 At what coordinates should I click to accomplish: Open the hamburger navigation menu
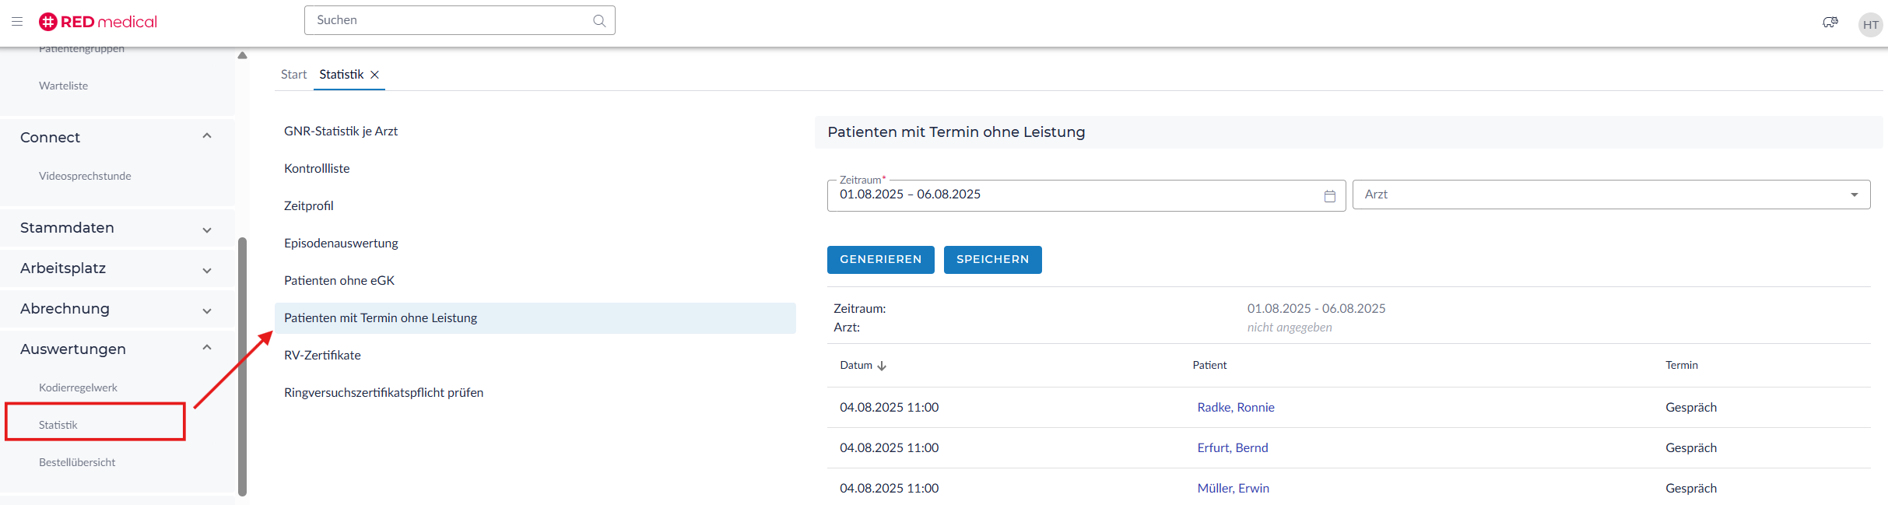click(x=17, y=22)
